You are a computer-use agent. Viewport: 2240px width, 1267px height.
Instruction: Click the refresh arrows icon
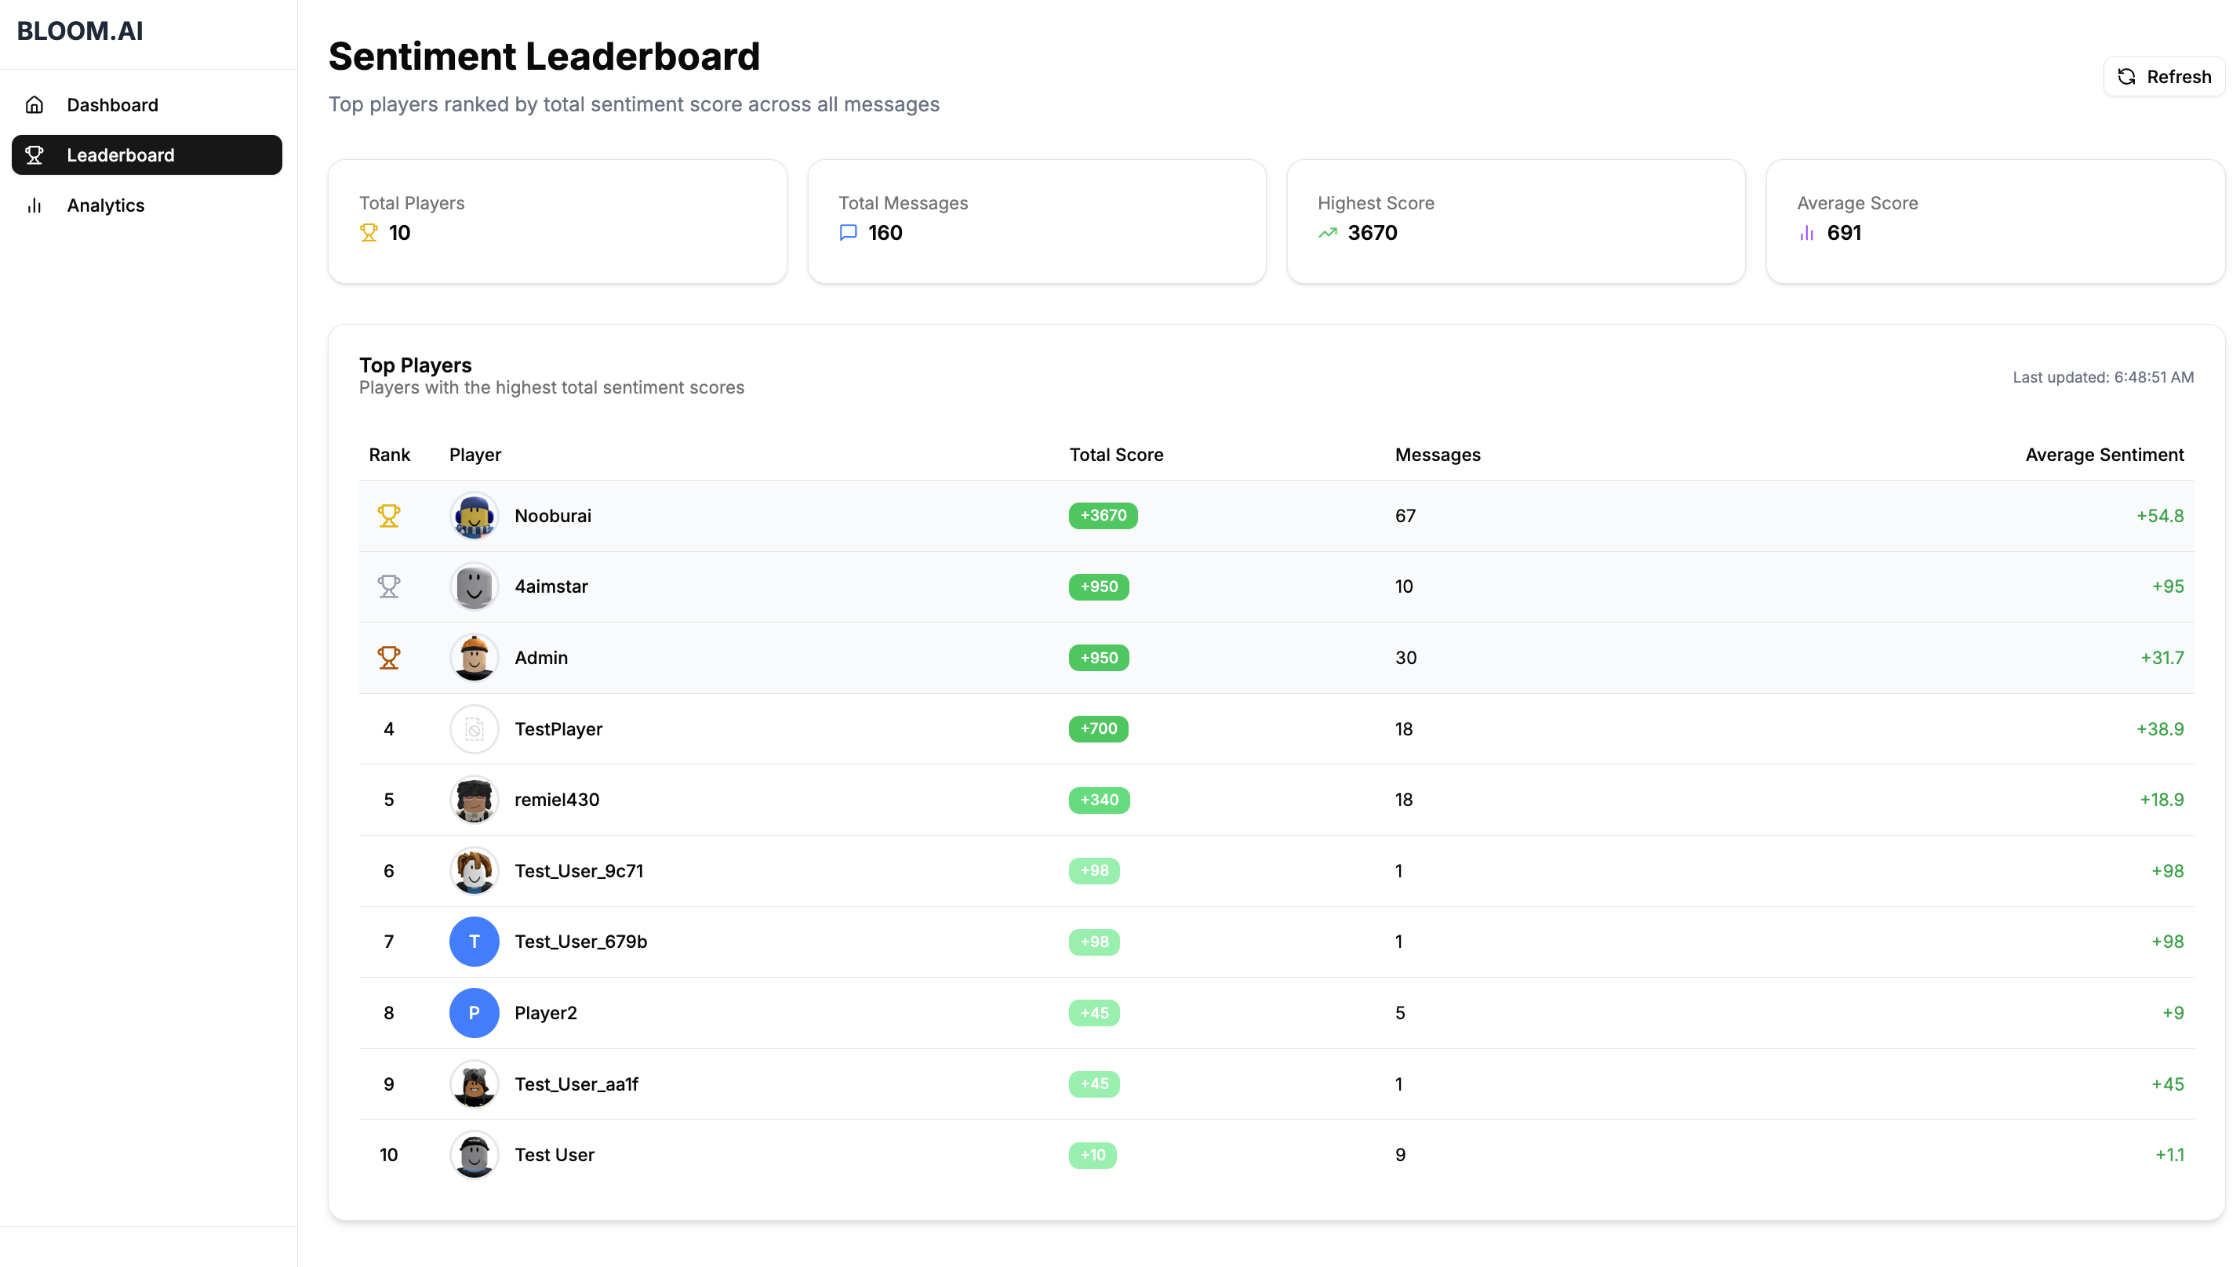pyautogui.click(x=2126, y=77)
